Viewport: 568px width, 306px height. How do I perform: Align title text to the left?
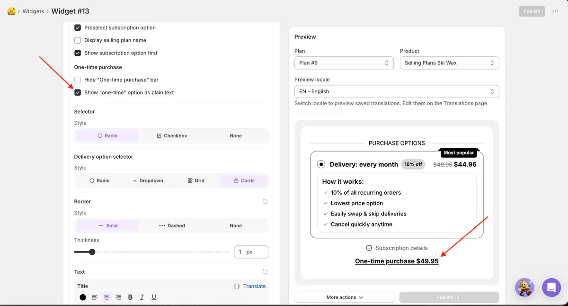click(x=95, y=297)
